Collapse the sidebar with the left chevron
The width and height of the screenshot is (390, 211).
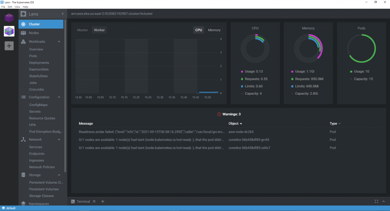coord(63,14)
